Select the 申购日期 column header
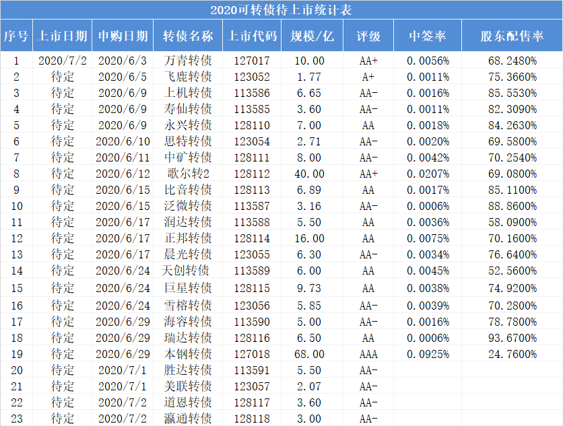563x426 pixels. click(123, 36)
